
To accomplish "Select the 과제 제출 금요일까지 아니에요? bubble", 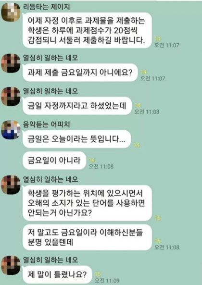I will (80, 73).
